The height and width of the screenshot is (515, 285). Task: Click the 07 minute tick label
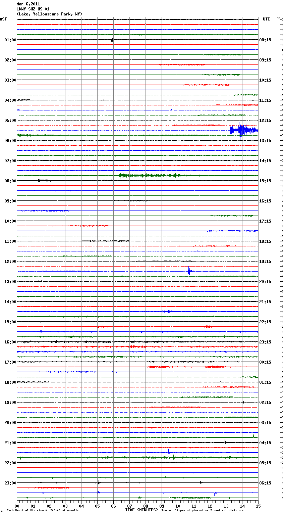129,506
